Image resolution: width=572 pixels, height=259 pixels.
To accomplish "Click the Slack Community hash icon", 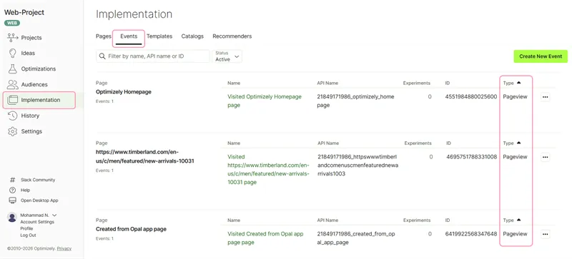I will point(13,180).
